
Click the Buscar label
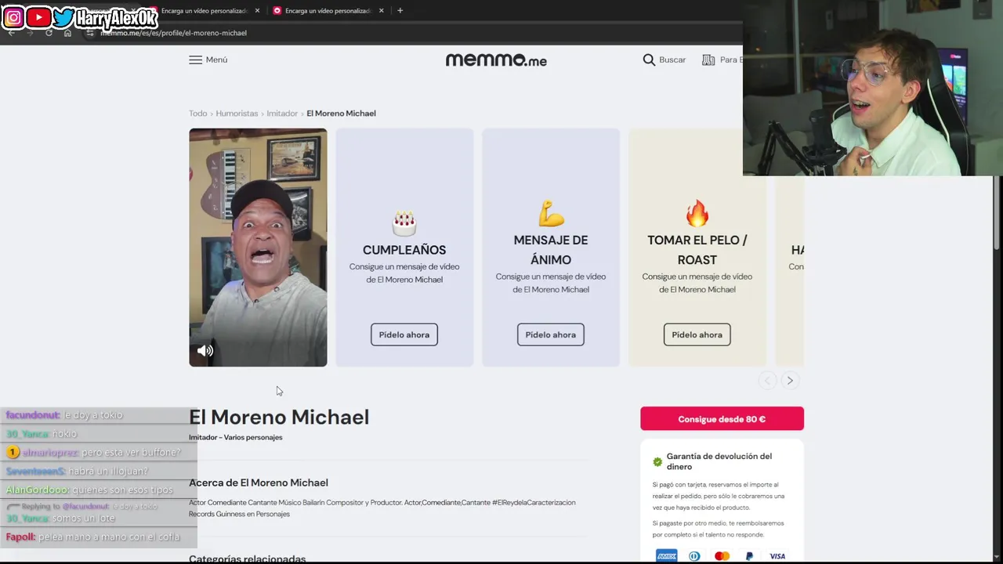(672, 60)
